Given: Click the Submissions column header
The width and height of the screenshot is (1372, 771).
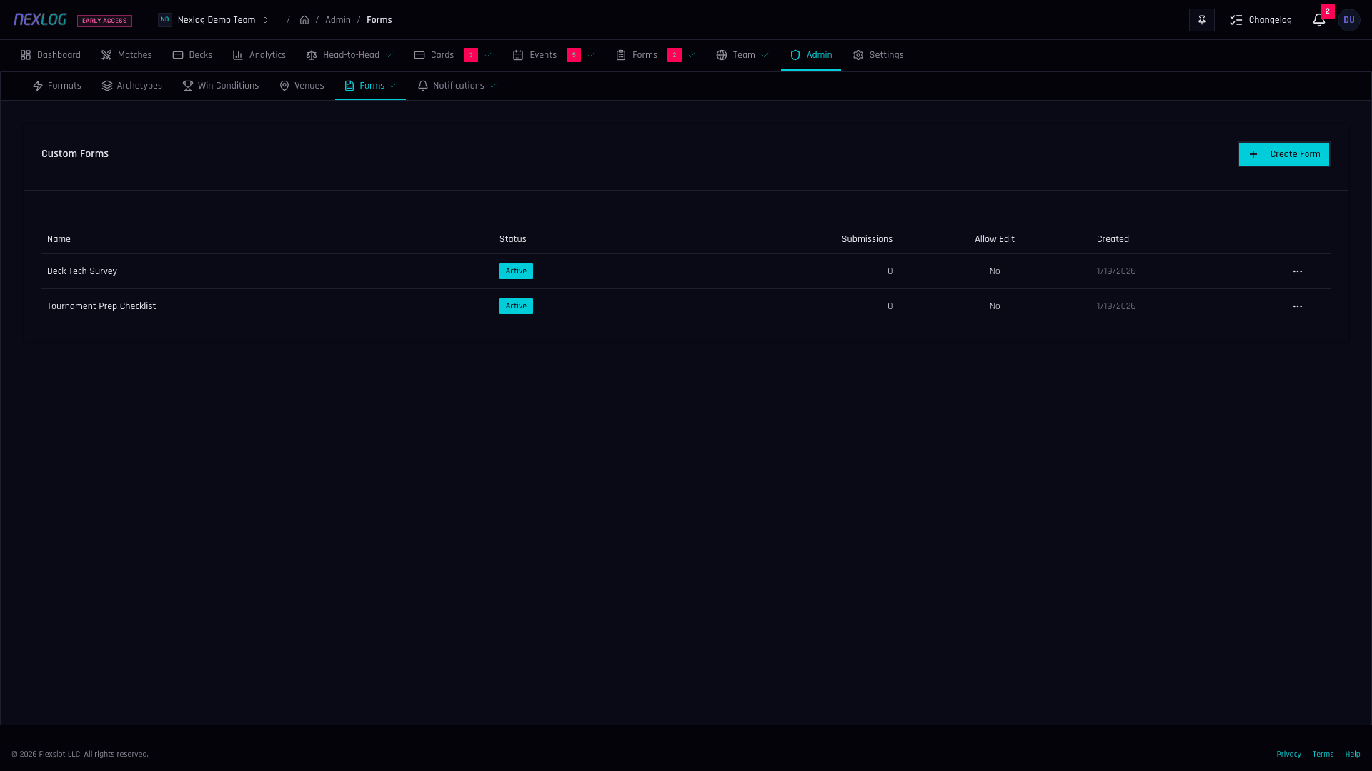Looking at the screenshot, I should coord(867,239).
